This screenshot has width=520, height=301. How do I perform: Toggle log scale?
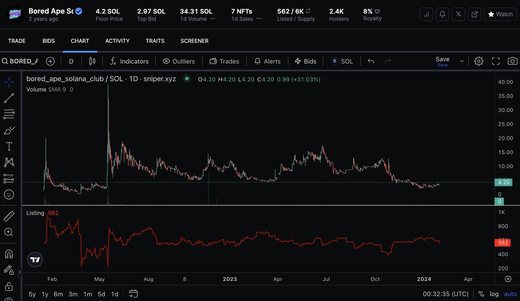coord(494,294)
